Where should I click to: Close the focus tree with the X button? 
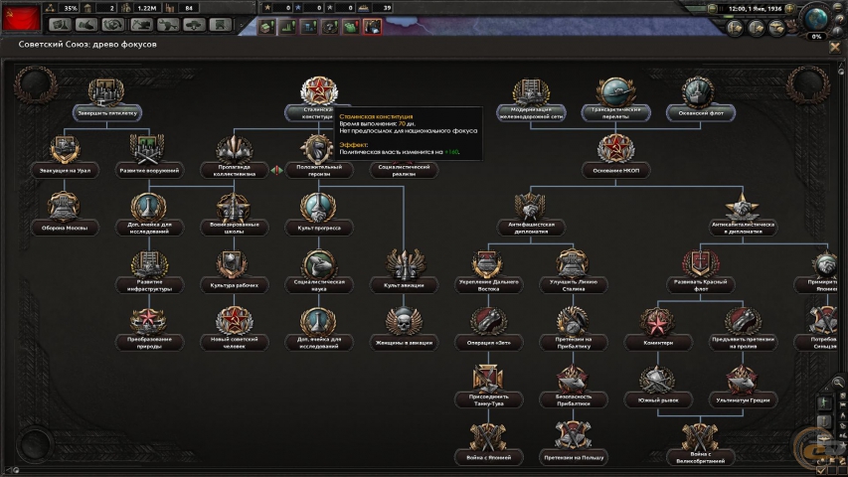click(x=835, y=48)
